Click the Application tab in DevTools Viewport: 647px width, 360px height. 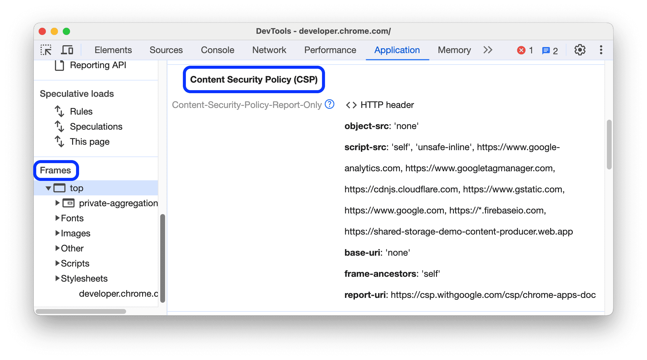(x=396, y=50)
